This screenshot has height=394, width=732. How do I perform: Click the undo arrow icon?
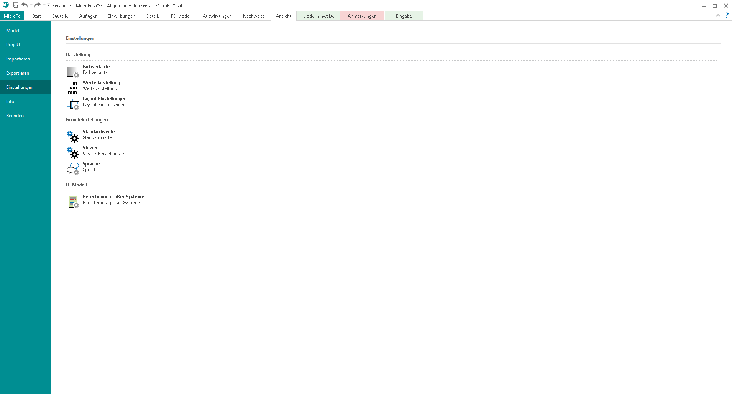click(x=25, y=5)
